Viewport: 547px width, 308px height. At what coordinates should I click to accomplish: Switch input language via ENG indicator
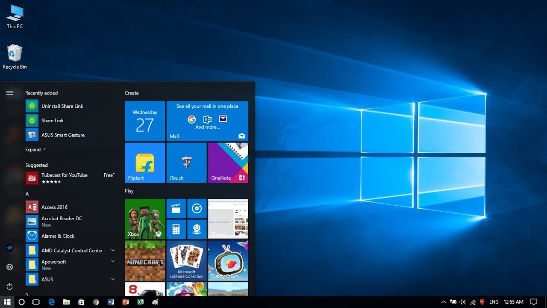494,302
